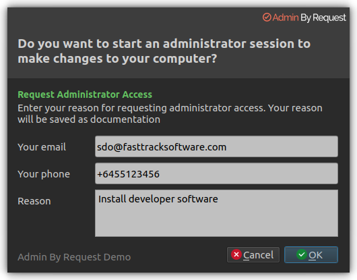This screenshot has width=357, height=280.
Task: Click the "make changes to your computer?" title line
Action: point(117,59)
